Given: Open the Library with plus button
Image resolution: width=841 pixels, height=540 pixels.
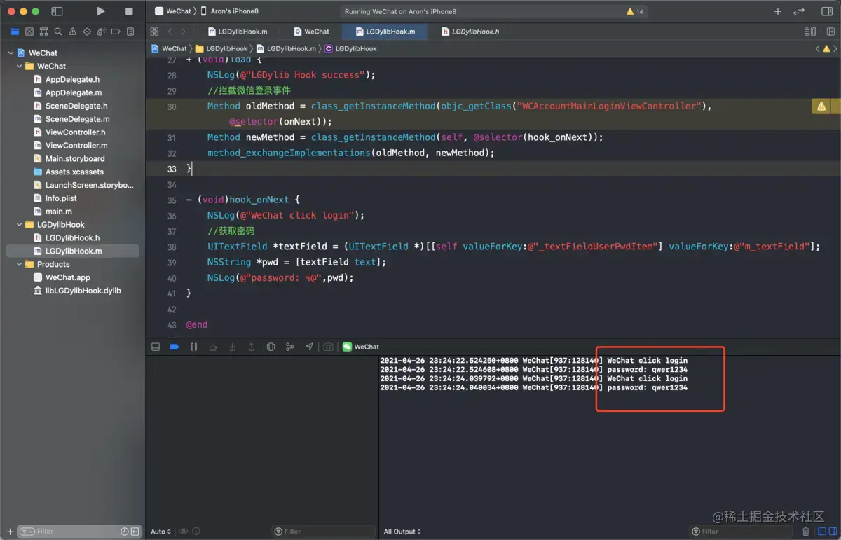Looking at the screenshot, I should [778, 11].
